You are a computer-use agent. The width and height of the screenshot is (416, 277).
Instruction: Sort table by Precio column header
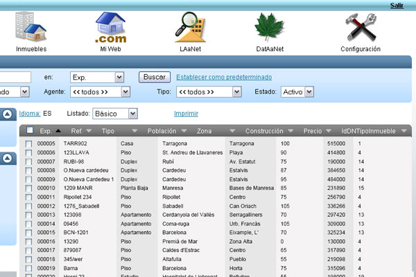[312, 130]
